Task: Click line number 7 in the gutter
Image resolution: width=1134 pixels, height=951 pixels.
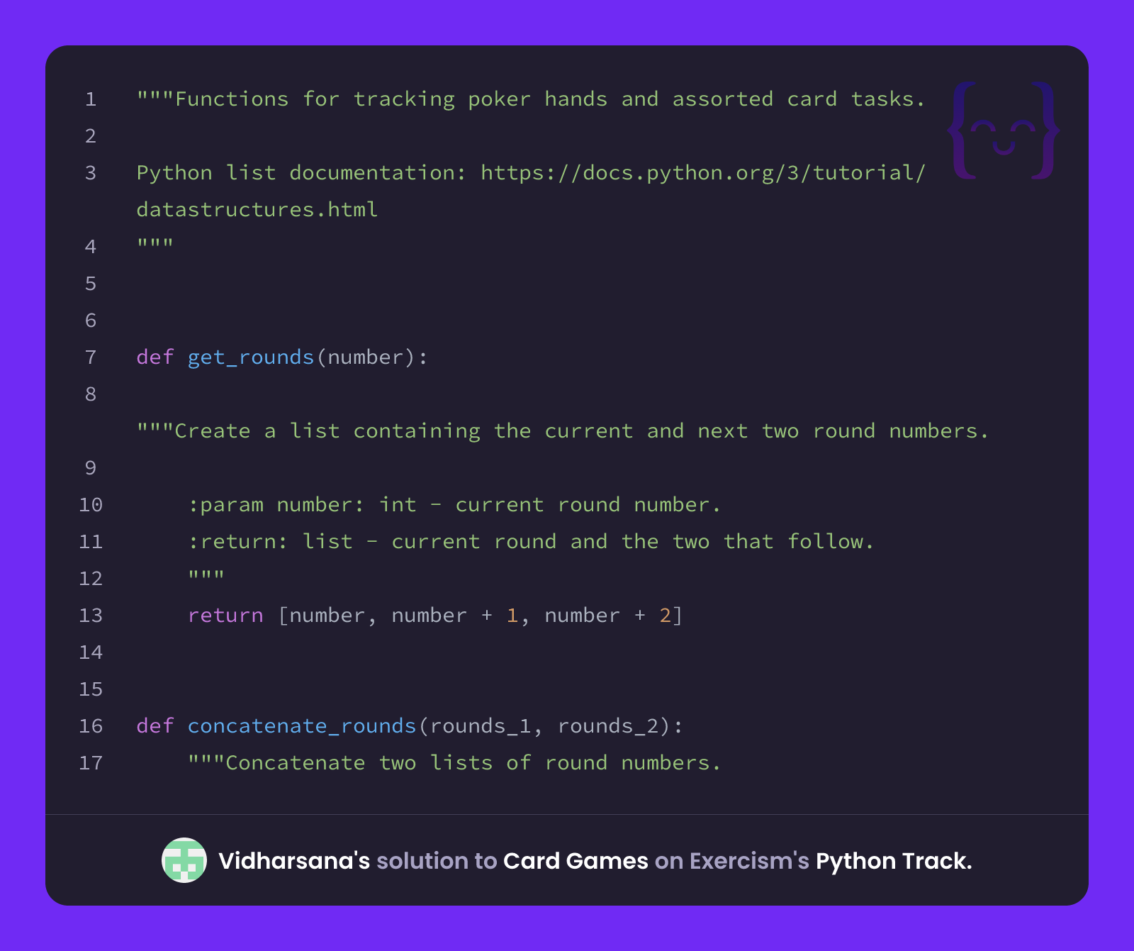Action: 91,357
